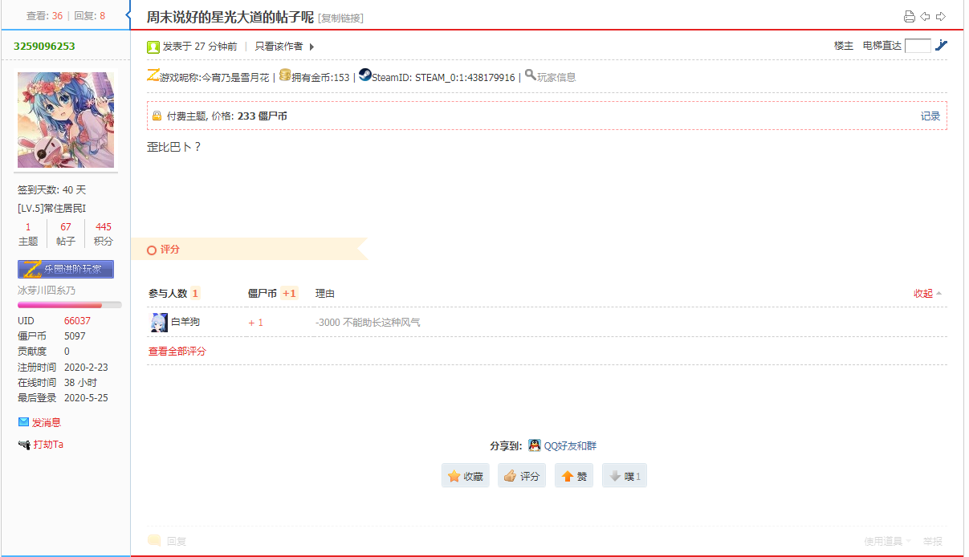Click the print thread icon
The image size is (969, 557).
(909, 15)
